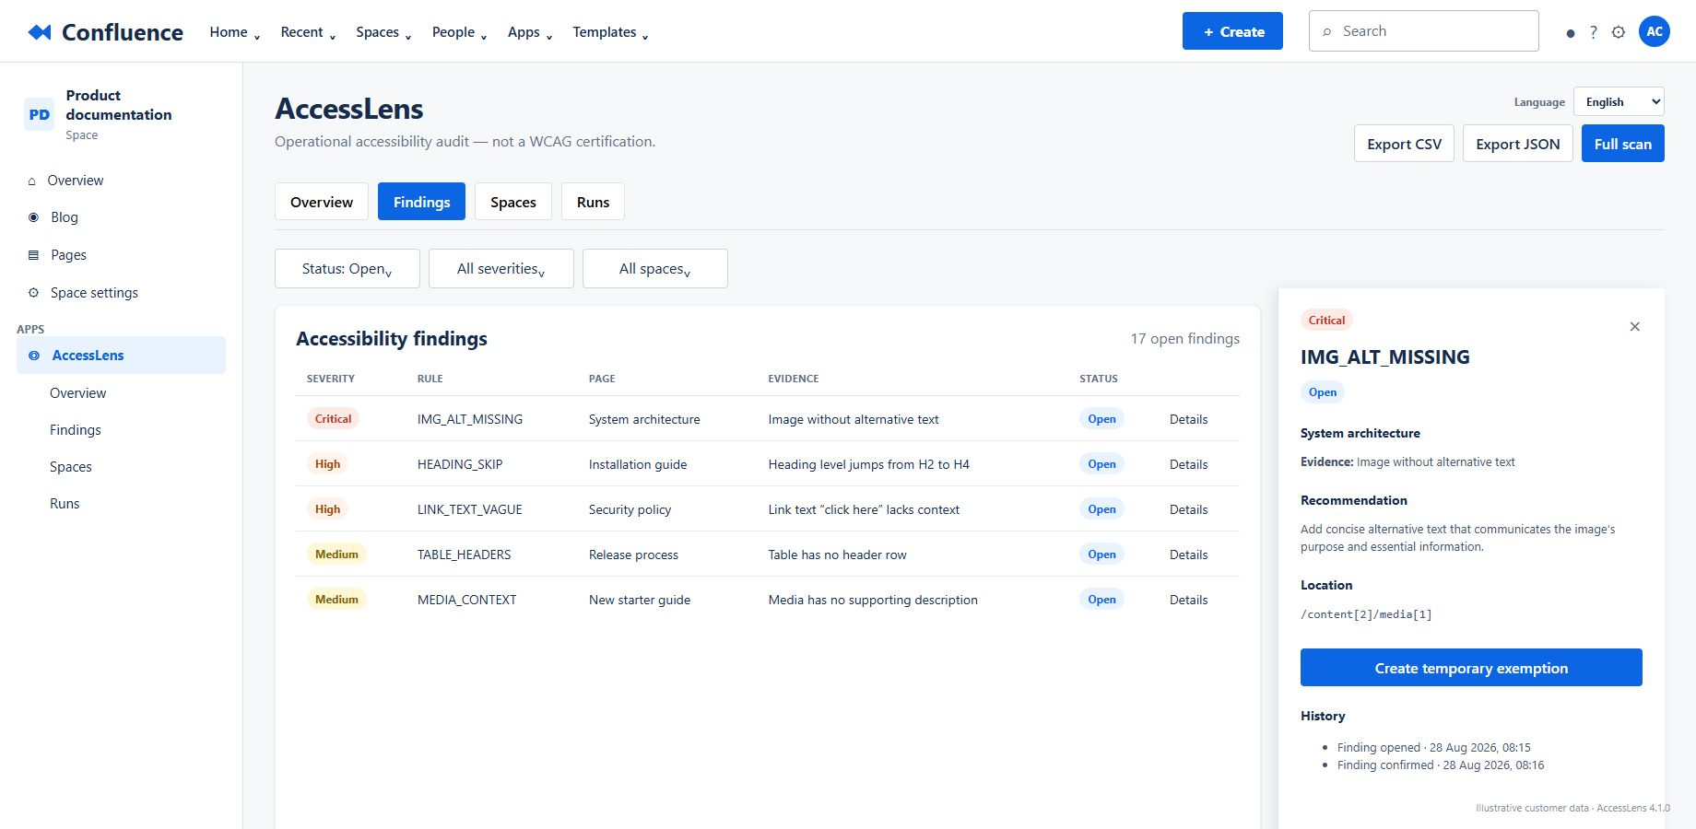Screen dimensions: 1696x829
Task: Open the All spaces filter
Action: [x=655, y=268]
